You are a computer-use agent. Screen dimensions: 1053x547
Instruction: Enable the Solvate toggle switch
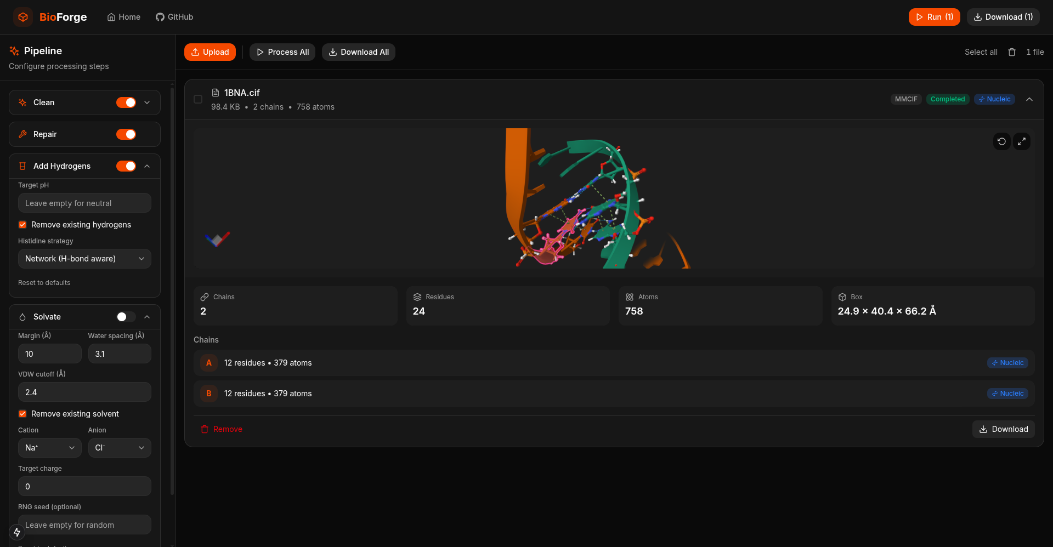click(x=126, y=317)
